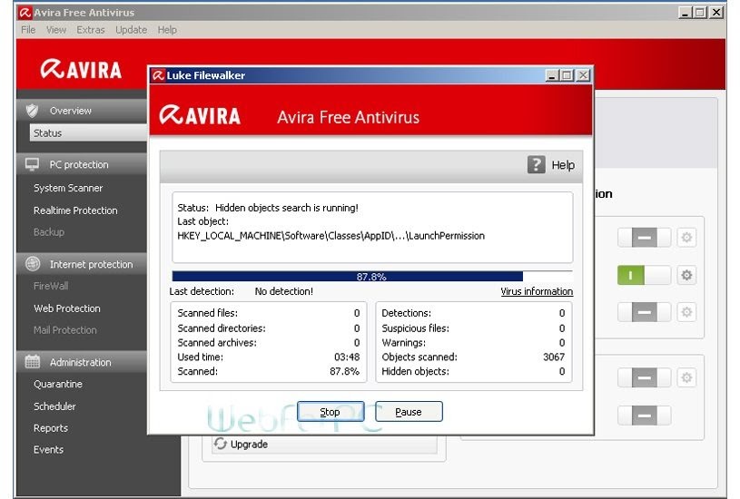Viewport: 740px width, 499px height.
Task: Open Reports under Administration
Action: [x=51, y=428]
